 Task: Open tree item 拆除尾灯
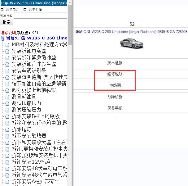(22, 129)
